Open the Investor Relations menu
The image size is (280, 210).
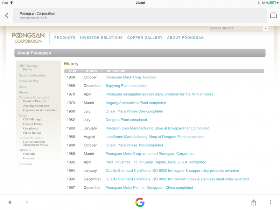pyautogui.click(x=101, y=38)
